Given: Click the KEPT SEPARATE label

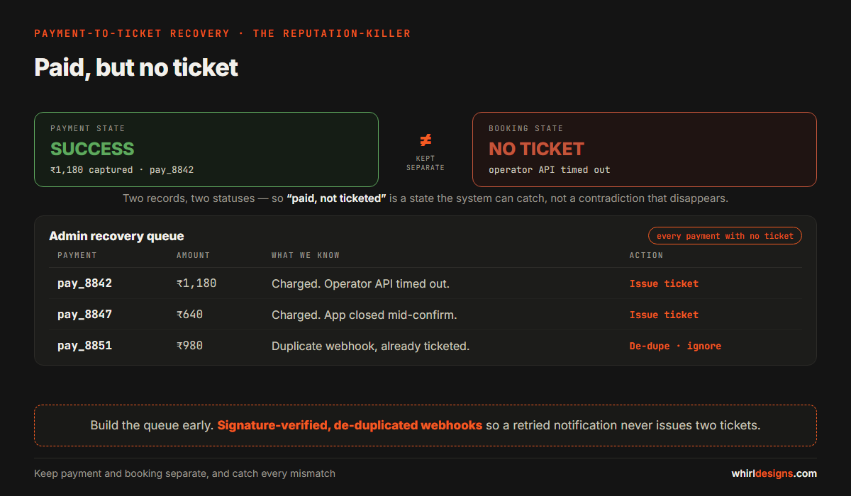Looking at the screenshot, I should tap(425, 163).
